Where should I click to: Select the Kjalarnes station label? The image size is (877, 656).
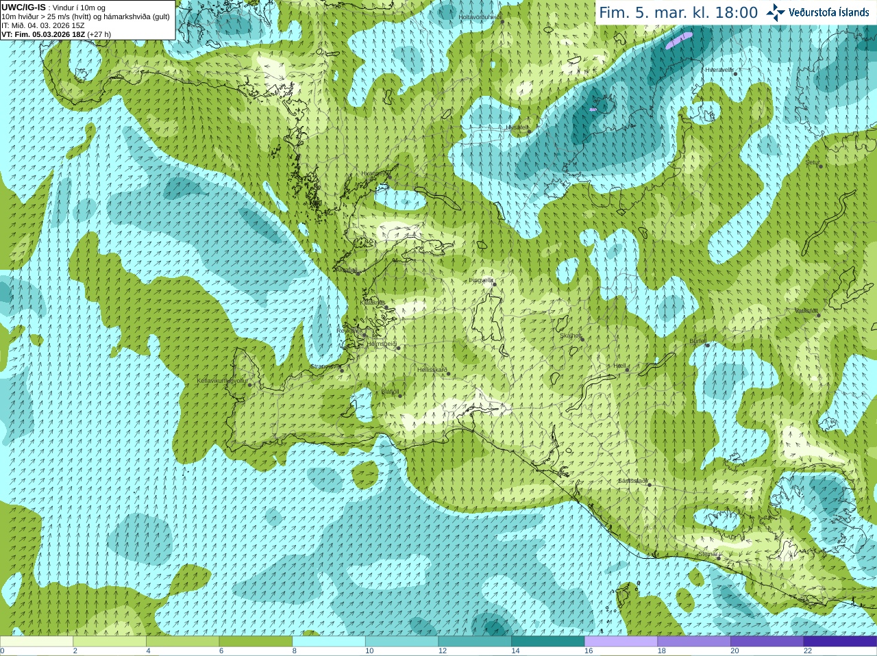pyautogui.click(x=373, y=302)
